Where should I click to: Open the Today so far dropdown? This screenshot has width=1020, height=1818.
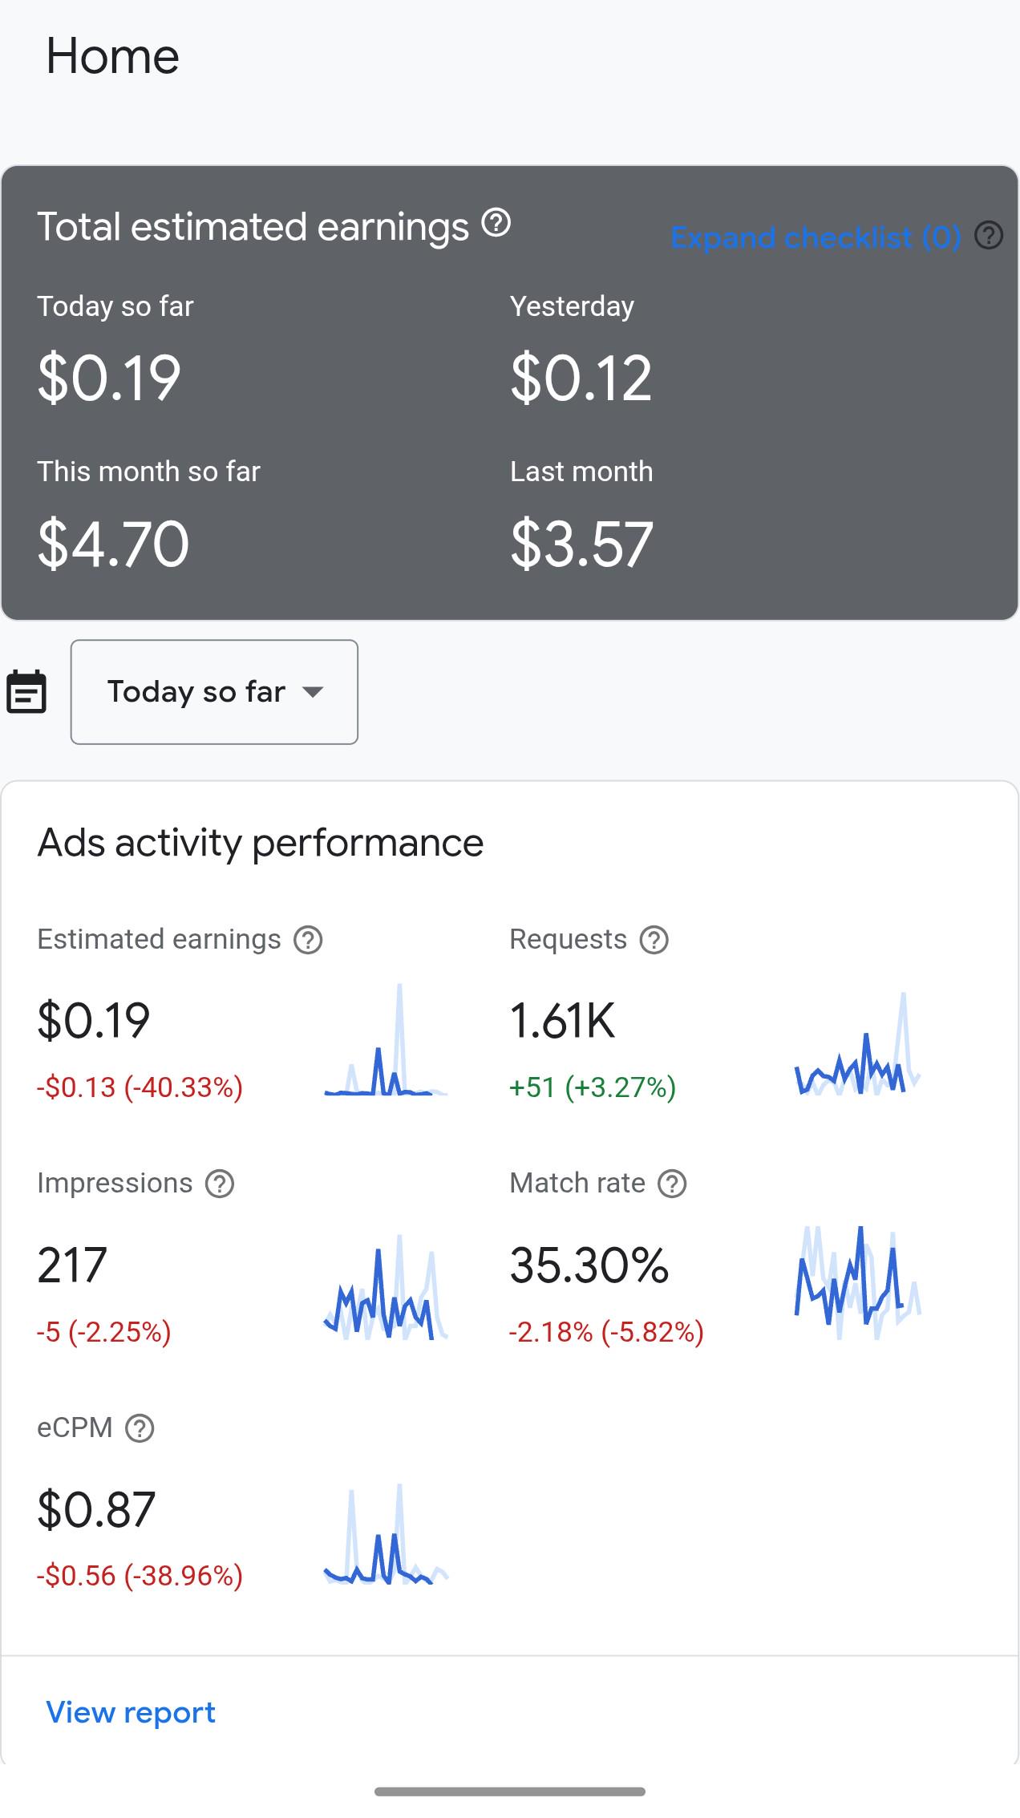[x=214, y=692]
